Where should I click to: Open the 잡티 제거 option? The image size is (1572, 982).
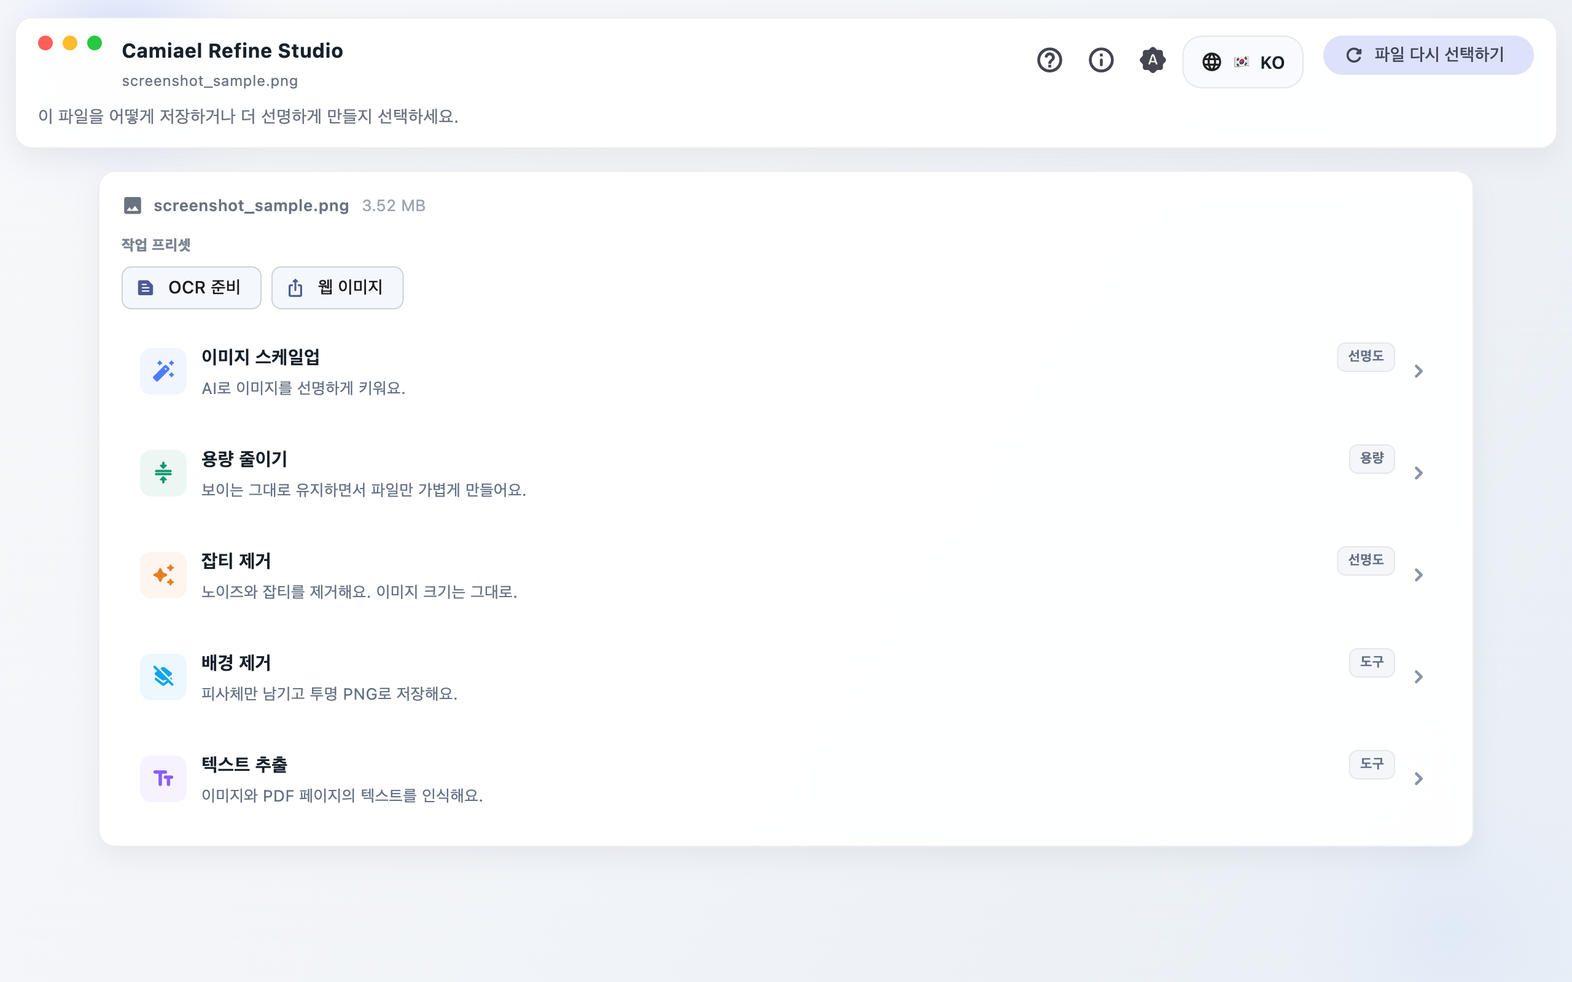(x=785, y=575)
